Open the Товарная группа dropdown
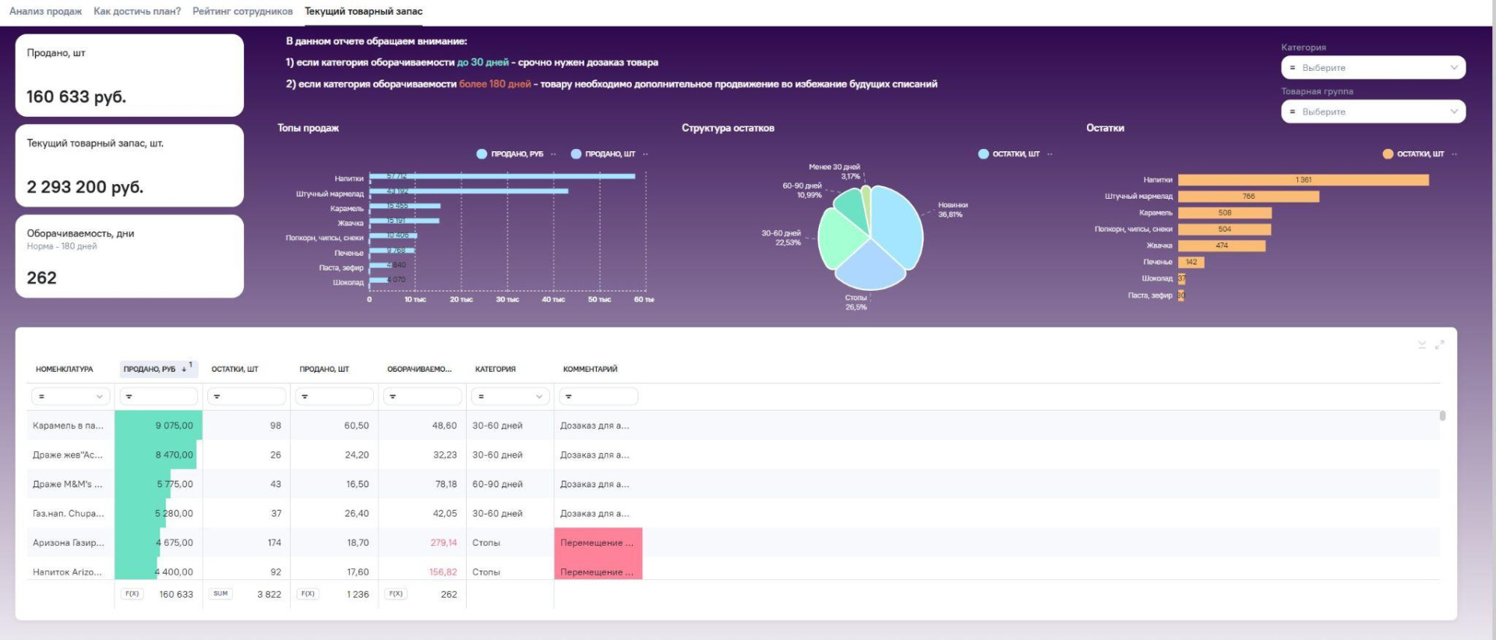Screen dimensions: 1496x640 [1372, 111]
